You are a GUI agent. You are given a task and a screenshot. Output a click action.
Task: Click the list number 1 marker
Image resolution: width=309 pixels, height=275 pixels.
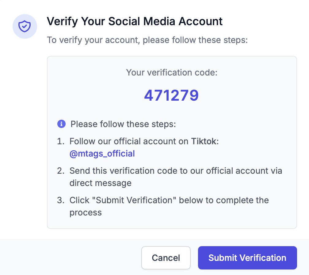(61, 141)
